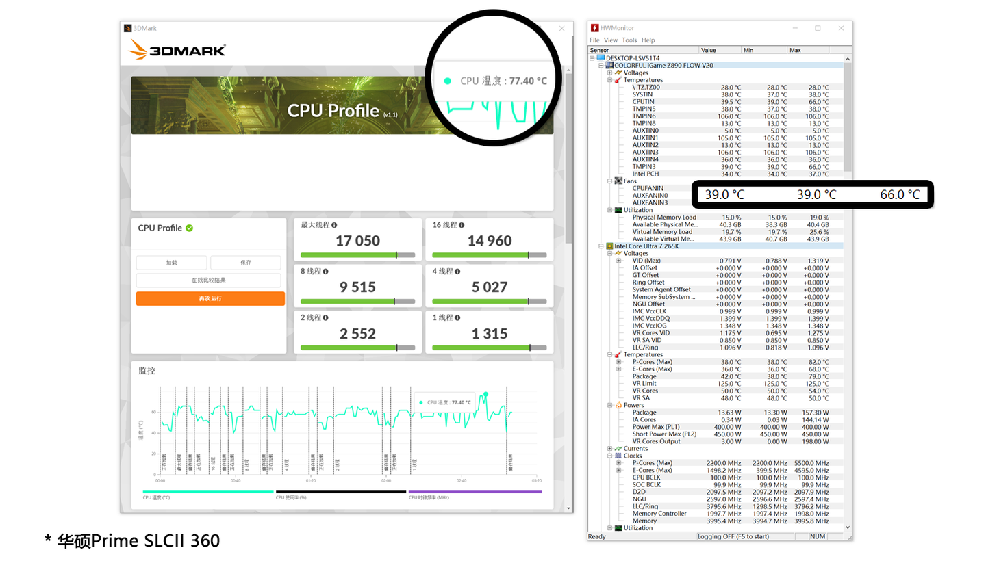Viewport: 986px width, 563px height.
Task: Click the COLORFUL iGame Z890 motherboard icon
Action: [x=608, y=66]
